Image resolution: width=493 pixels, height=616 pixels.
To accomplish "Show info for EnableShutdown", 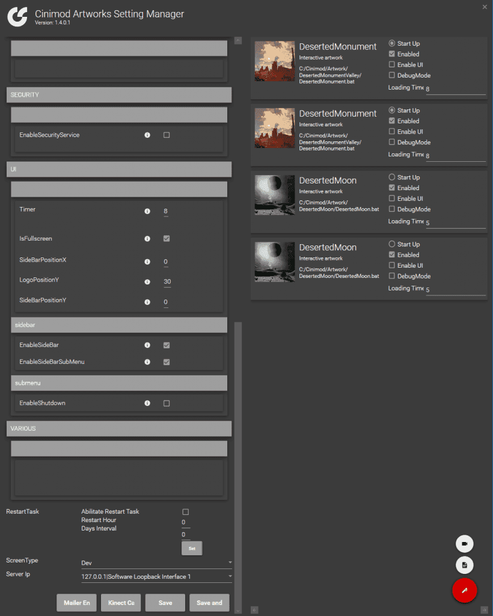I will point(147,403).
